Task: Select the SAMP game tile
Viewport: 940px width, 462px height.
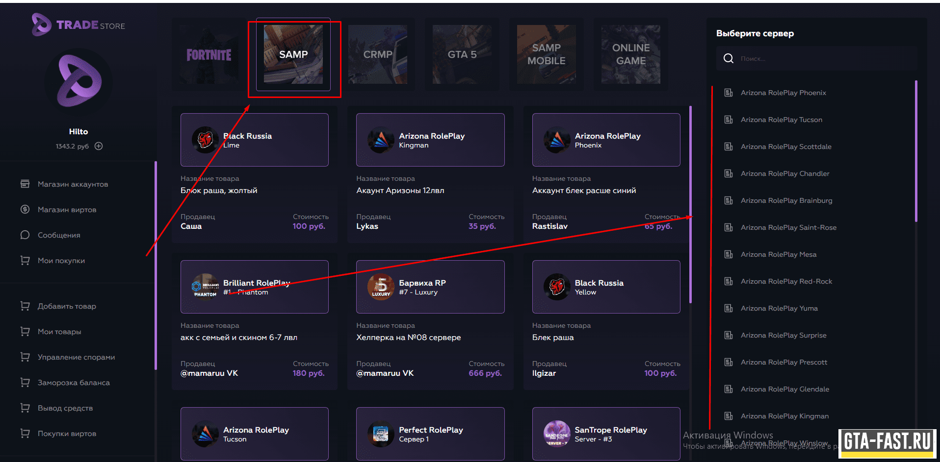Action: pyautogui.click(x=293, y=54)
